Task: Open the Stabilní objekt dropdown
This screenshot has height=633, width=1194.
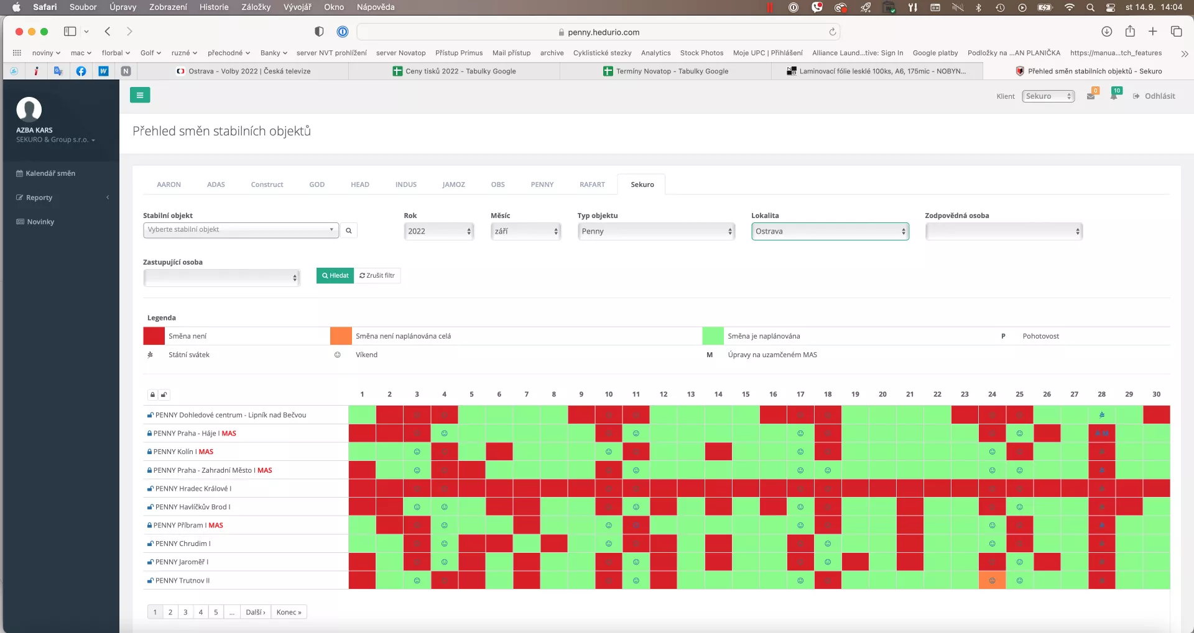Action: point(241,230)
